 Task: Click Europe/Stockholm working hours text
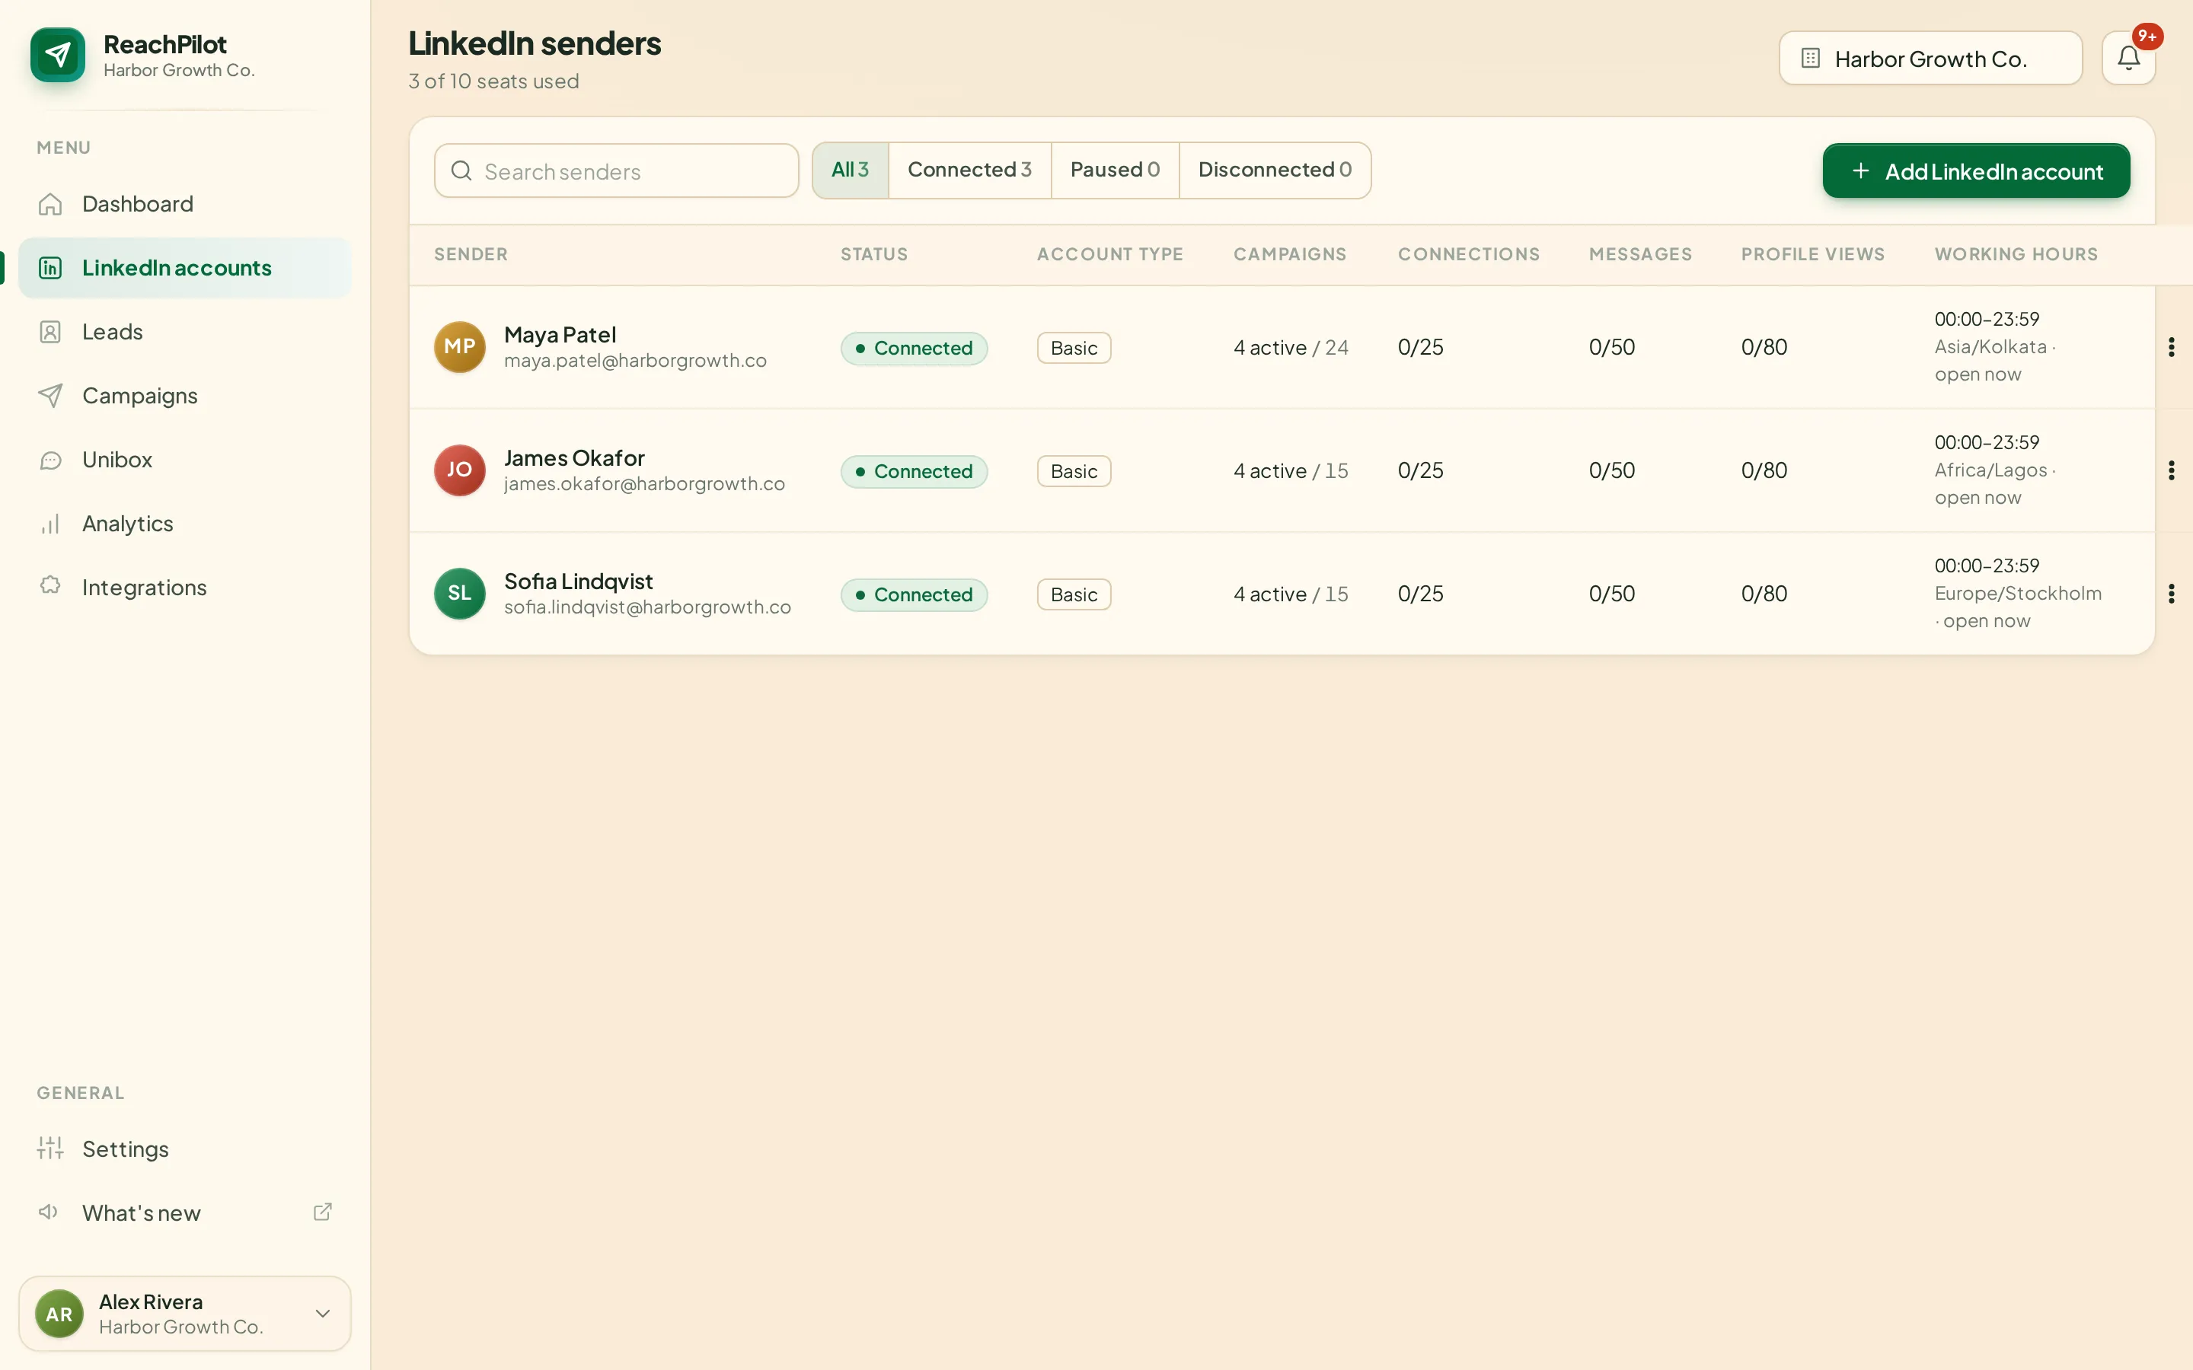point(2018,594)
